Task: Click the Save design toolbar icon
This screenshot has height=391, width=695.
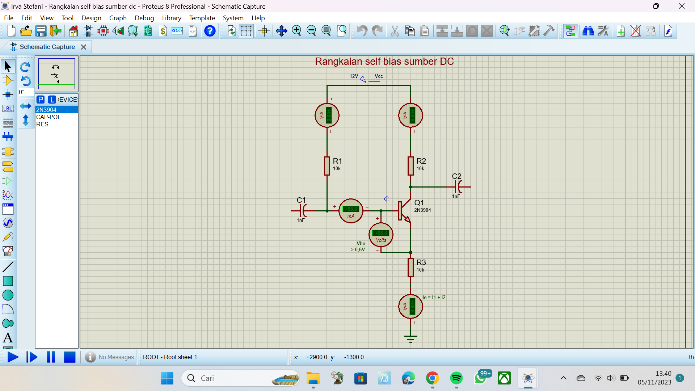Action: coord(41,31)
